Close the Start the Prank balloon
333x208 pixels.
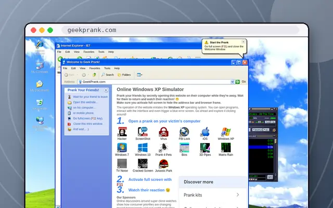(244, 42)
